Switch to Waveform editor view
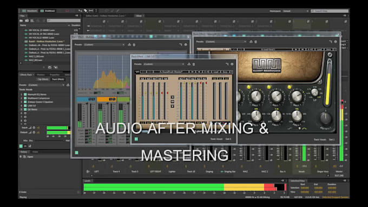The height and width of the screenshot is (207, 368). click(x=29, y=11)
